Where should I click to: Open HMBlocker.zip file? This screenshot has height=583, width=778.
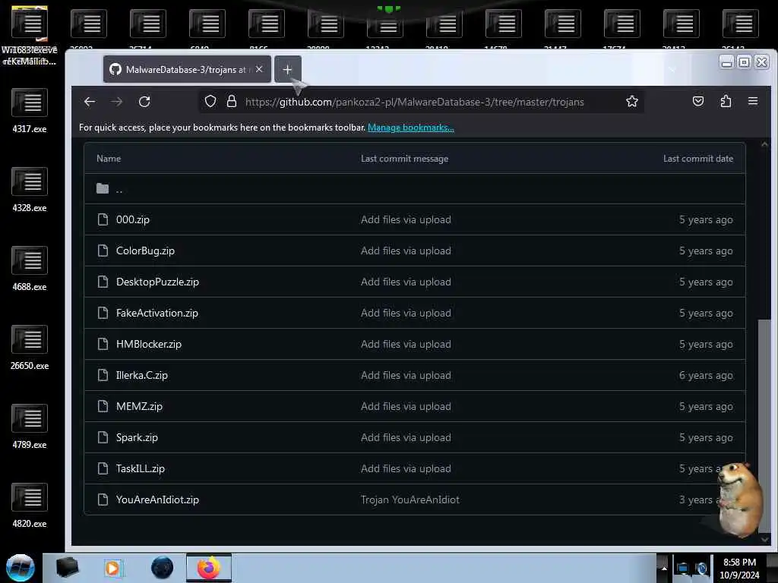click(149, 344)
